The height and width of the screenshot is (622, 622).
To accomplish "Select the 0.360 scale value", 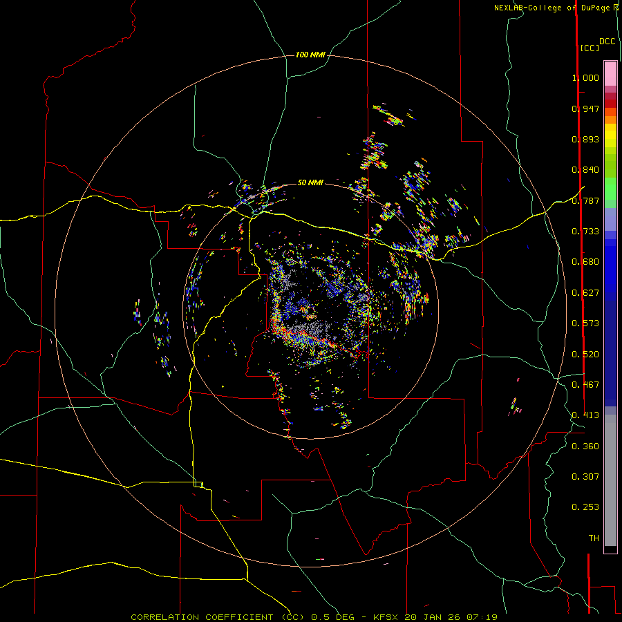I will 585,446.
